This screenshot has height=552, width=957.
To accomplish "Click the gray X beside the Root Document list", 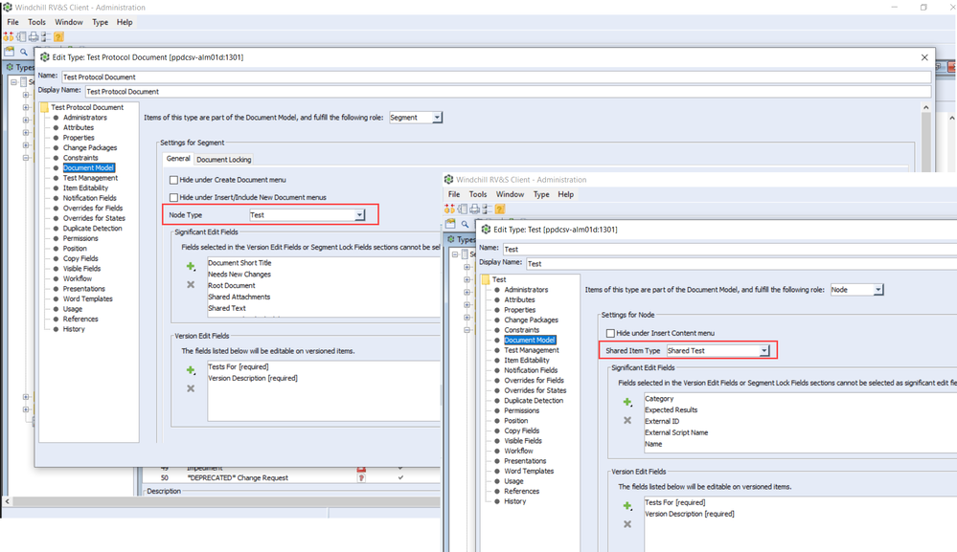I will pyautogui.click(x=191, y=284).
